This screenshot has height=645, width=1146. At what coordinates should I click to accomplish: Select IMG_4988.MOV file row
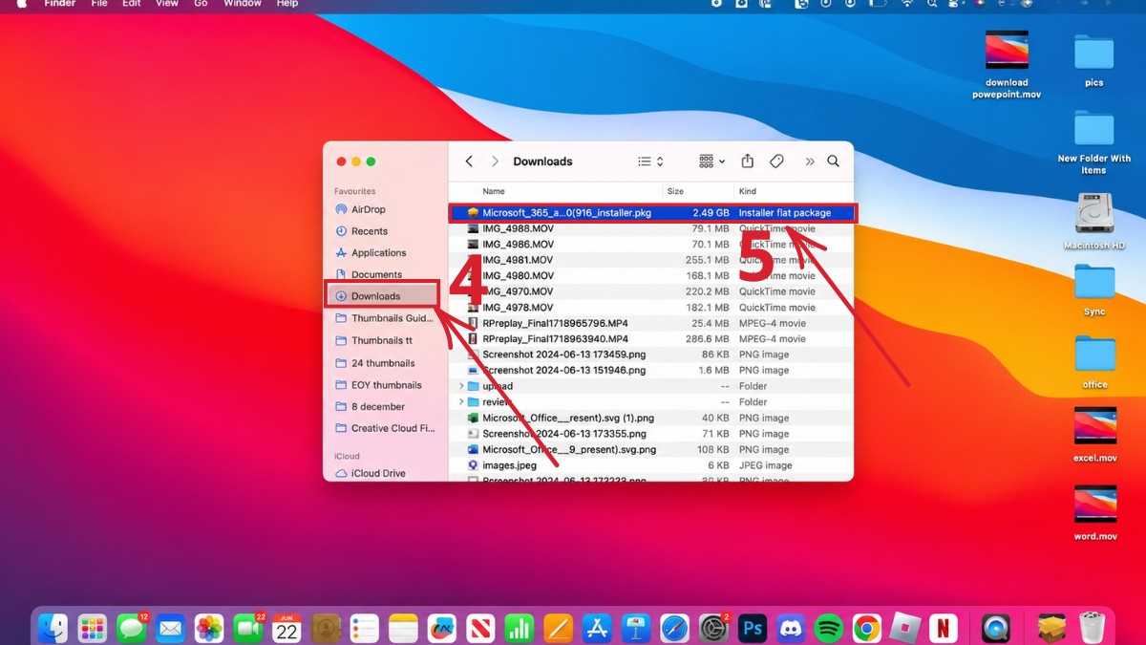tap(652, 228)
